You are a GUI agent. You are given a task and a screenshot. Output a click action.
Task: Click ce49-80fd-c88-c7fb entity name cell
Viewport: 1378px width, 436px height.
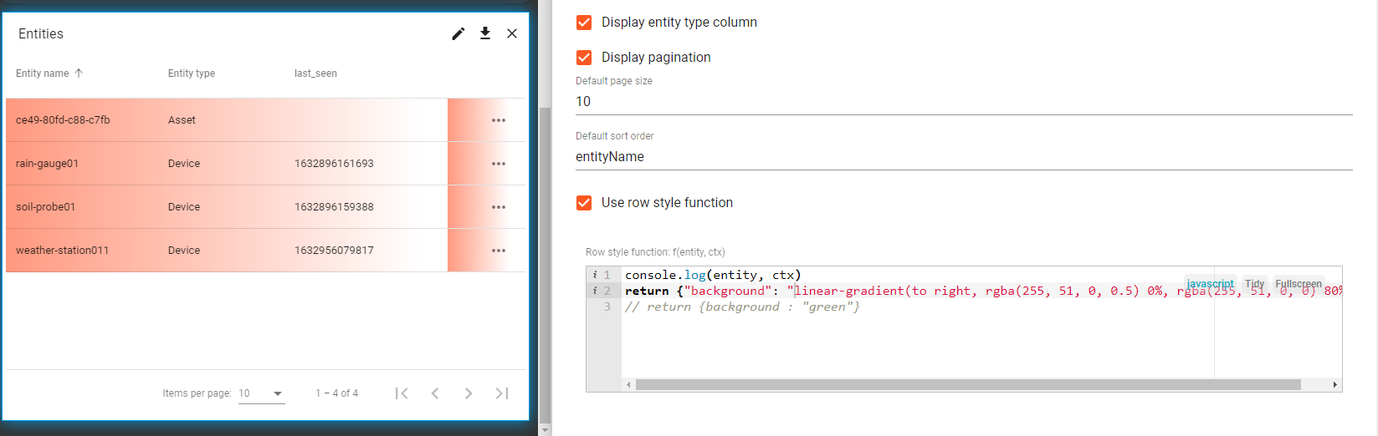tap(63, 120)
